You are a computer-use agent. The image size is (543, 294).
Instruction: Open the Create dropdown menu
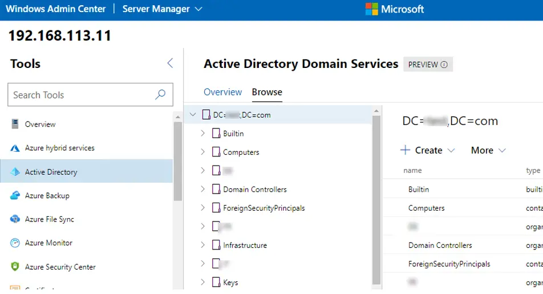(x=428, y=150)
